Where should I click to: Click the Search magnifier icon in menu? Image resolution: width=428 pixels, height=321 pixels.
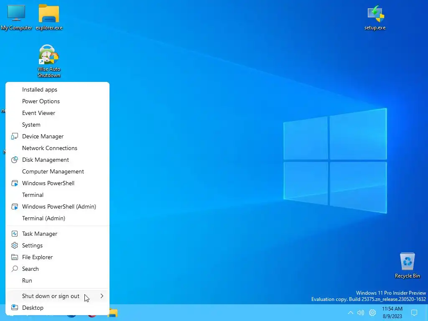15,269
